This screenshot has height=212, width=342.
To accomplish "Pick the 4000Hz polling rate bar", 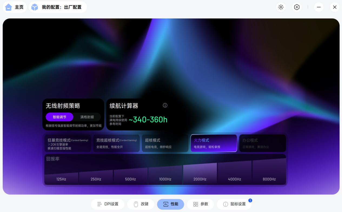I will [235, 173].
